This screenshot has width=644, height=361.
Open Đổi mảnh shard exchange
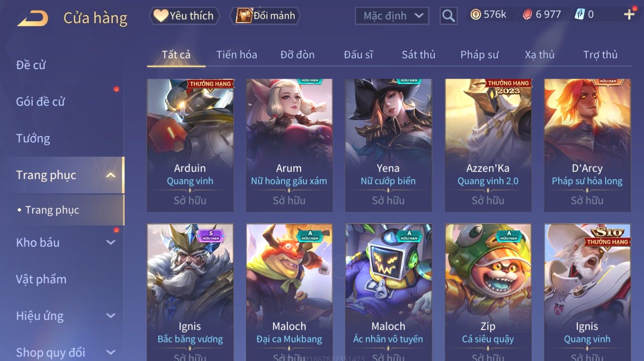tap(265, 16)
